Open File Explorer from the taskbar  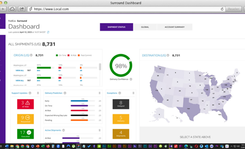pyautogui.click(x=12, y=146)
